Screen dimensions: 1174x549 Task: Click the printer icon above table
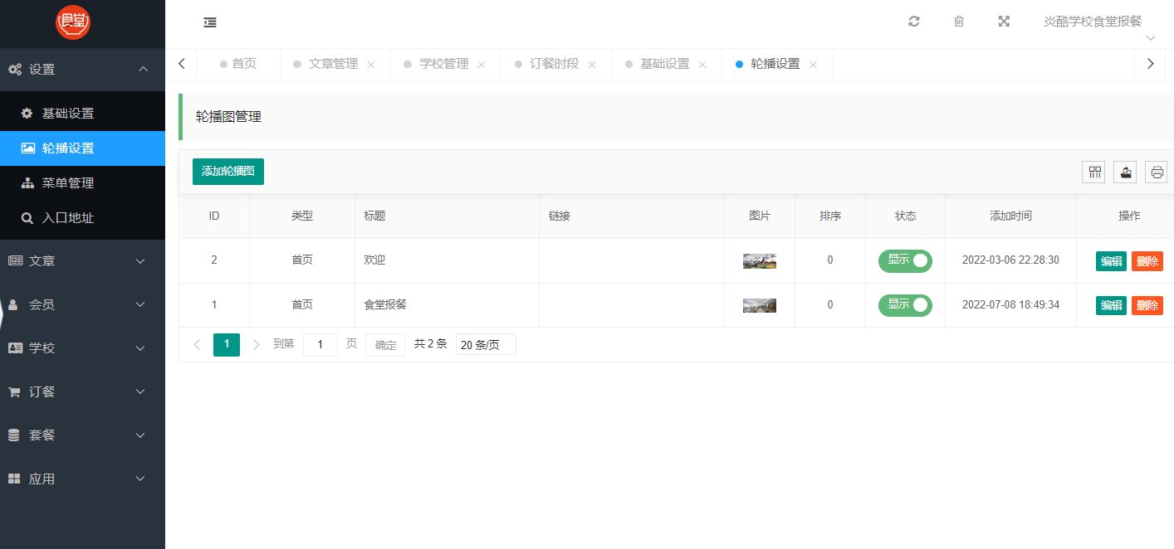(x=1157, y=172)
